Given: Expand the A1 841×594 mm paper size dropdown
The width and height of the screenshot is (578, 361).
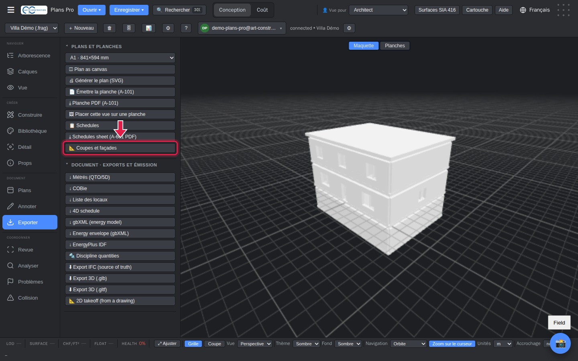Looking at the screenshot, I should coord(120,58).
